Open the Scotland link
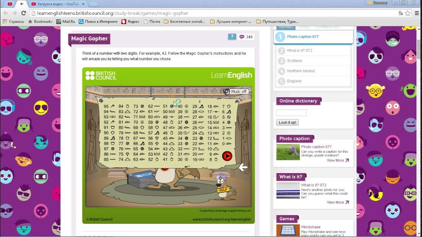This screenshot has width=422, height=237. [x=294, y=61]
